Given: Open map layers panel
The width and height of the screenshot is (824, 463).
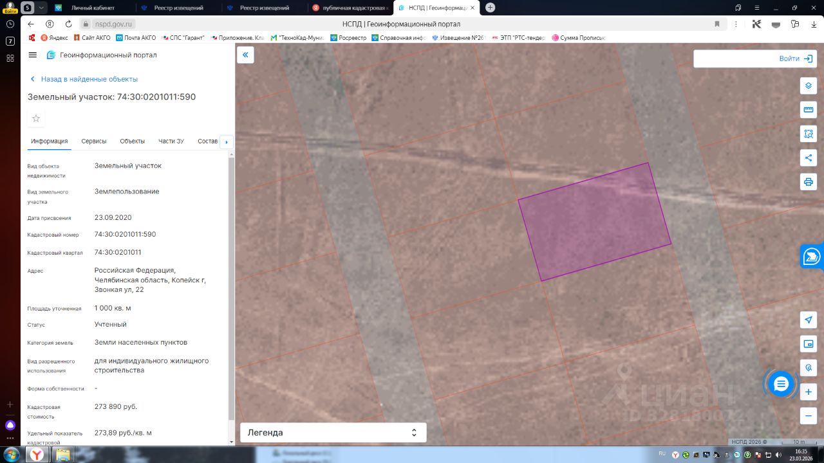Looking at the screenshot, I should [x=809, y=86].
